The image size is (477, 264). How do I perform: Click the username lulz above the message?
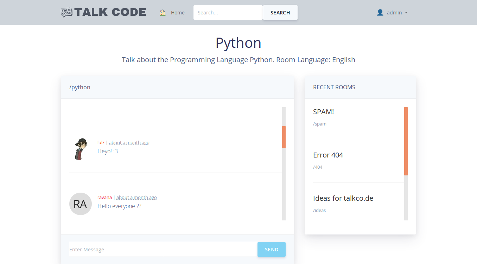(x=101, y=142)
